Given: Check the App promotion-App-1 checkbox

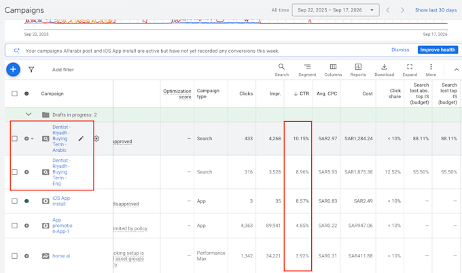Looking at the screenshot, I should (x=14, y=226).
